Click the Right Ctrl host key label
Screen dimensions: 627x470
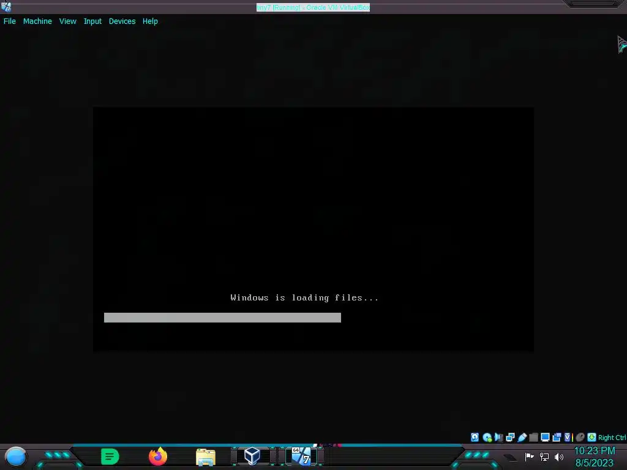click(612, 438)
